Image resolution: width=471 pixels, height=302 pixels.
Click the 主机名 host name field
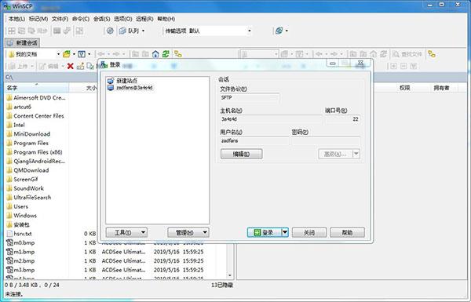point(271,119)
